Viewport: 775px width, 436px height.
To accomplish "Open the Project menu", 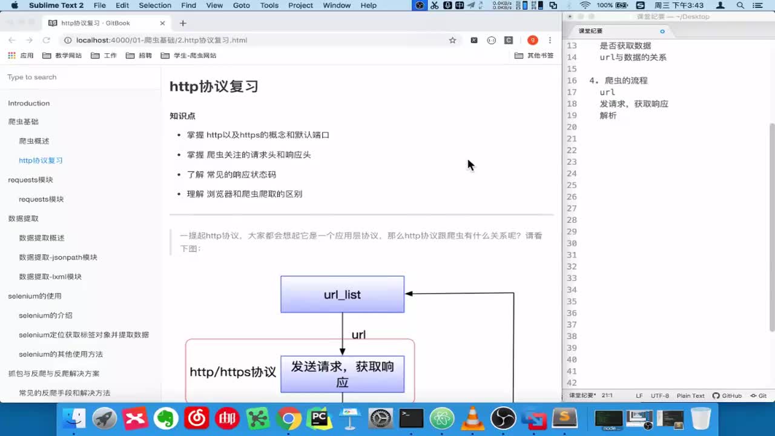I will click(x=300, y=5).
